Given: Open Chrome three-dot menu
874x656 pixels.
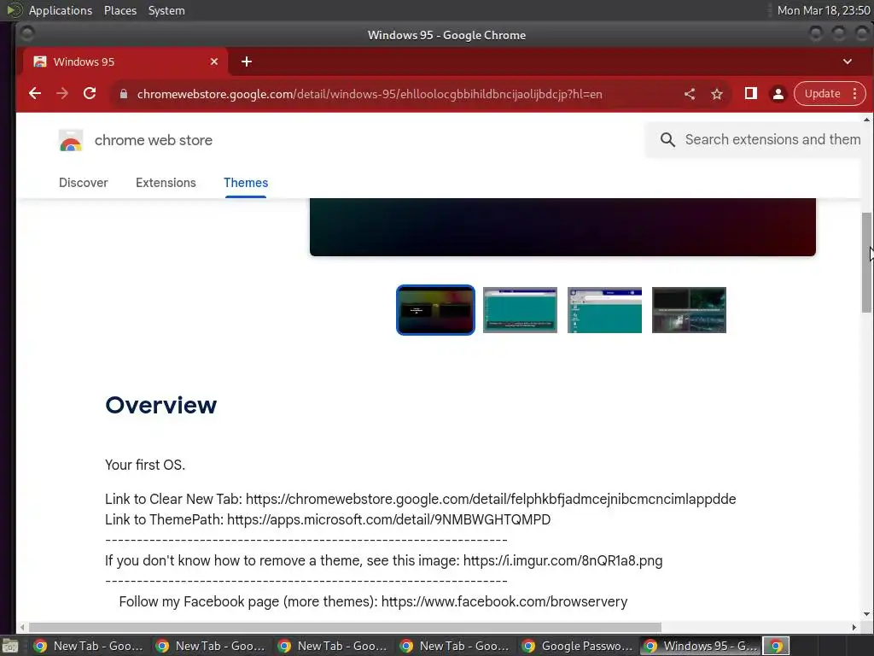Looking at the screenshot, I should click(854, 94).
